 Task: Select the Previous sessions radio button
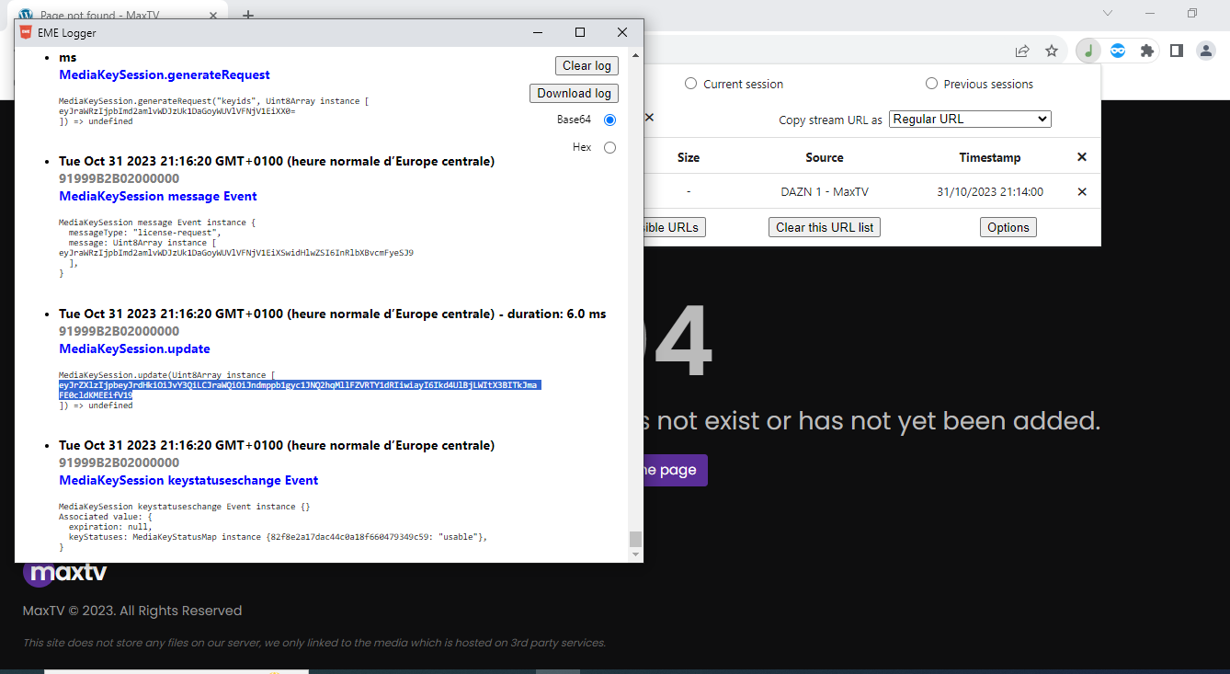pos(931,84)
